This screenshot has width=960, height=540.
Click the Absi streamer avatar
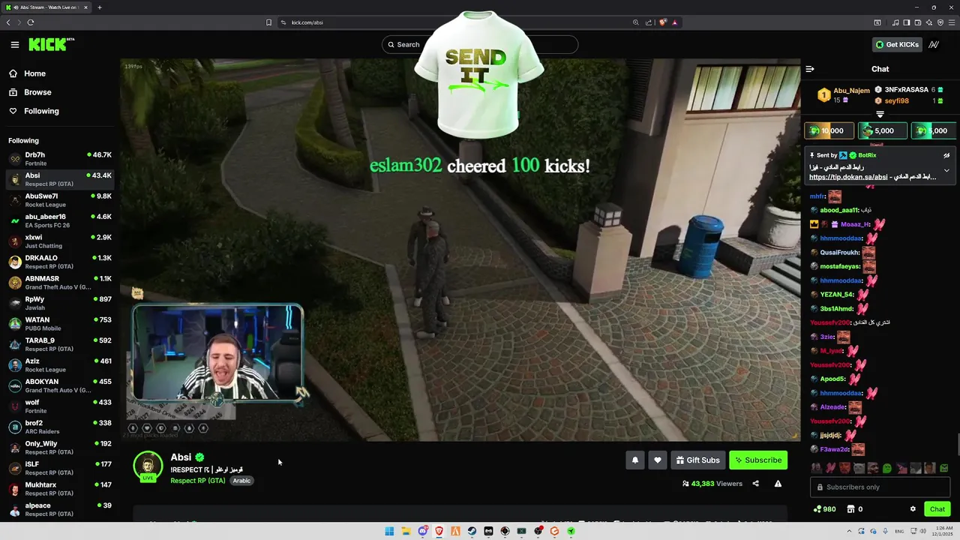coord(148,466)
